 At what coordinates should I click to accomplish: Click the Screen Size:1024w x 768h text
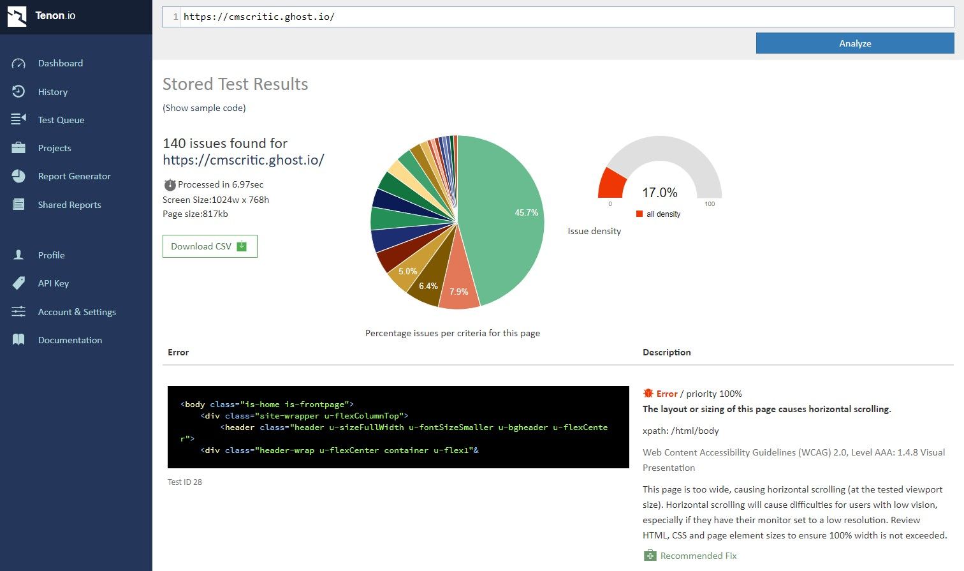point(215,200)
